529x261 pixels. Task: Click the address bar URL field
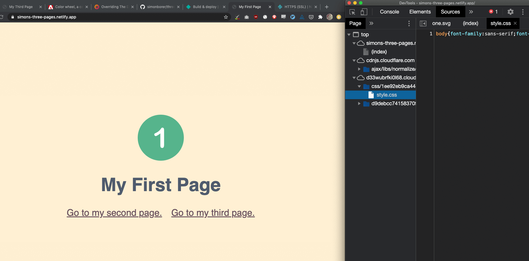click(115, 17)
